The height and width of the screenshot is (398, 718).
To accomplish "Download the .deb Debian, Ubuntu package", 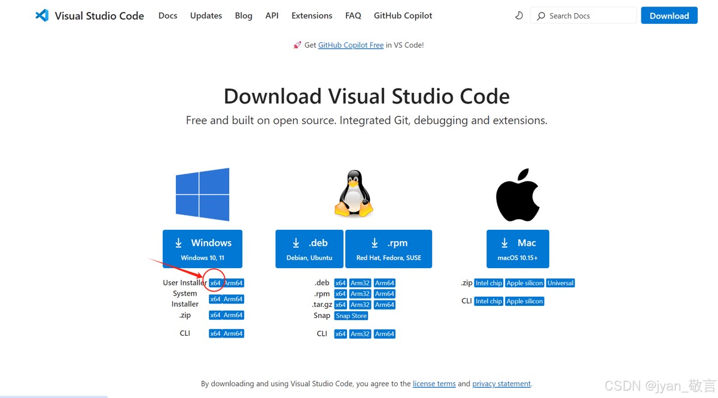I will click(x=309, y=249).
